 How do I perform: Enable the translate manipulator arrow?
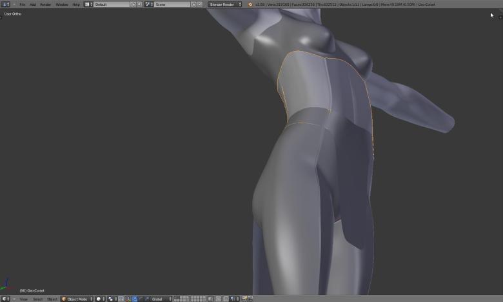click(x=134, y=299)
